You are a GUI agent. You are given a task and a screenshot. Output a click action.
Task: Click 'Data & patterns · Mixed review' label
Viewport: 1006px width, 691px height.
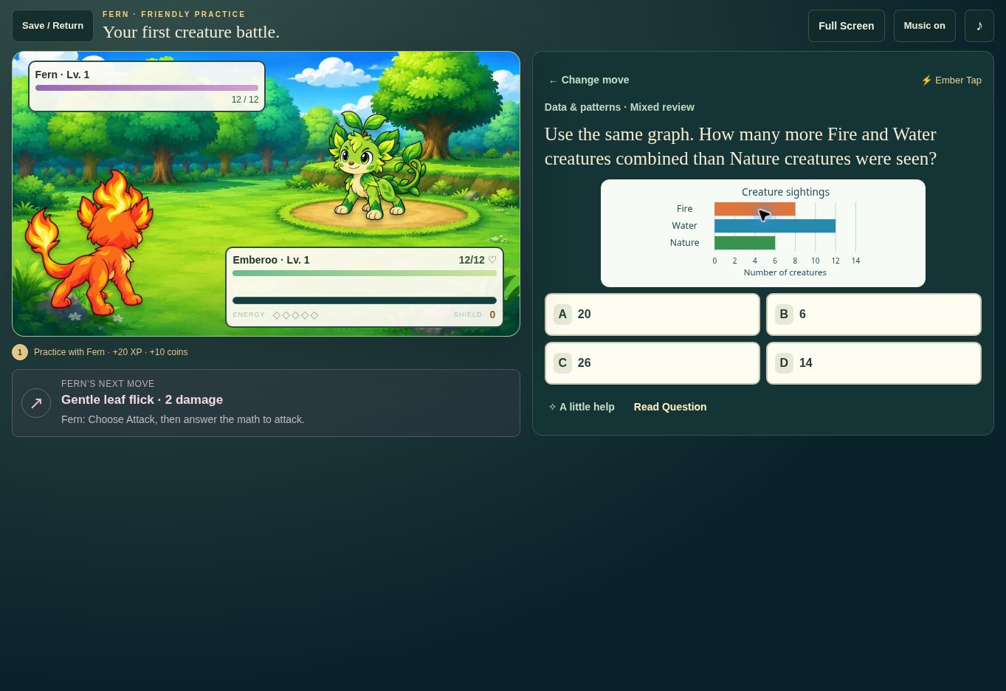619,107
